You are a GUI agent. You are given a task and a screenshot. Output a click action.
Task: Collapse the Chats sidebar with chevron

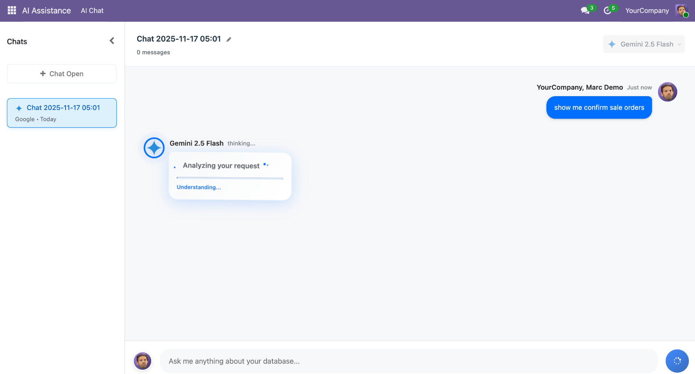(112, 41)
